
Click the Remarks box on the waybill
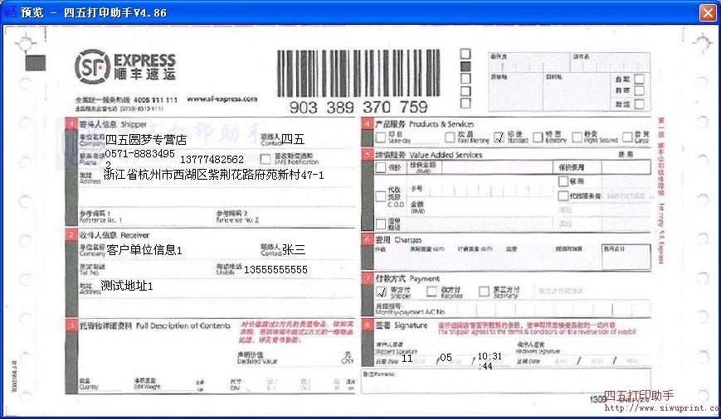(x=506, y=381)
